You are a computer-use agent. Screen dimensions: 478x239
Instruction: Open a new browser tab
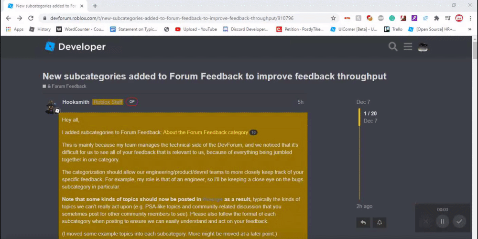[95, 6]
